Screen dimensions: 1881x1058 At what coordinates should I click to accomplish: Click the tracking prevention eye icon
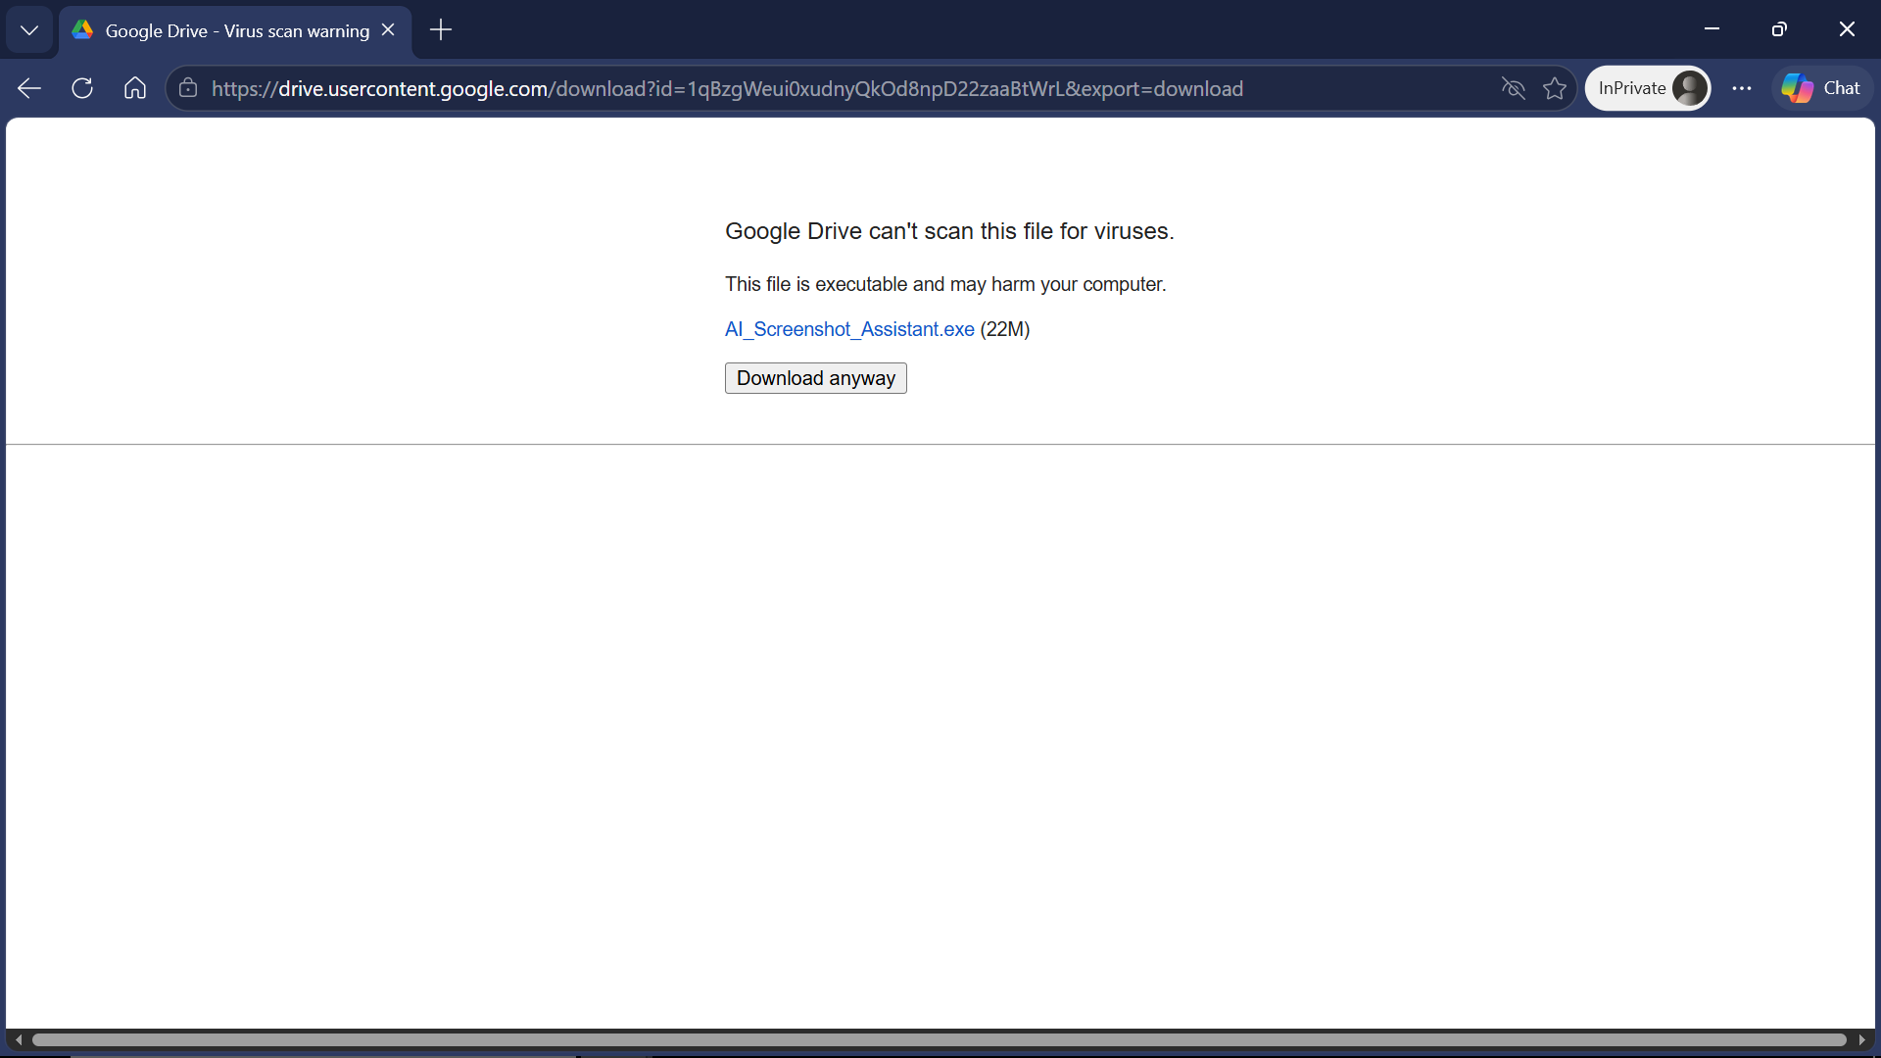pyautogui.click(x=1513, y=88)
